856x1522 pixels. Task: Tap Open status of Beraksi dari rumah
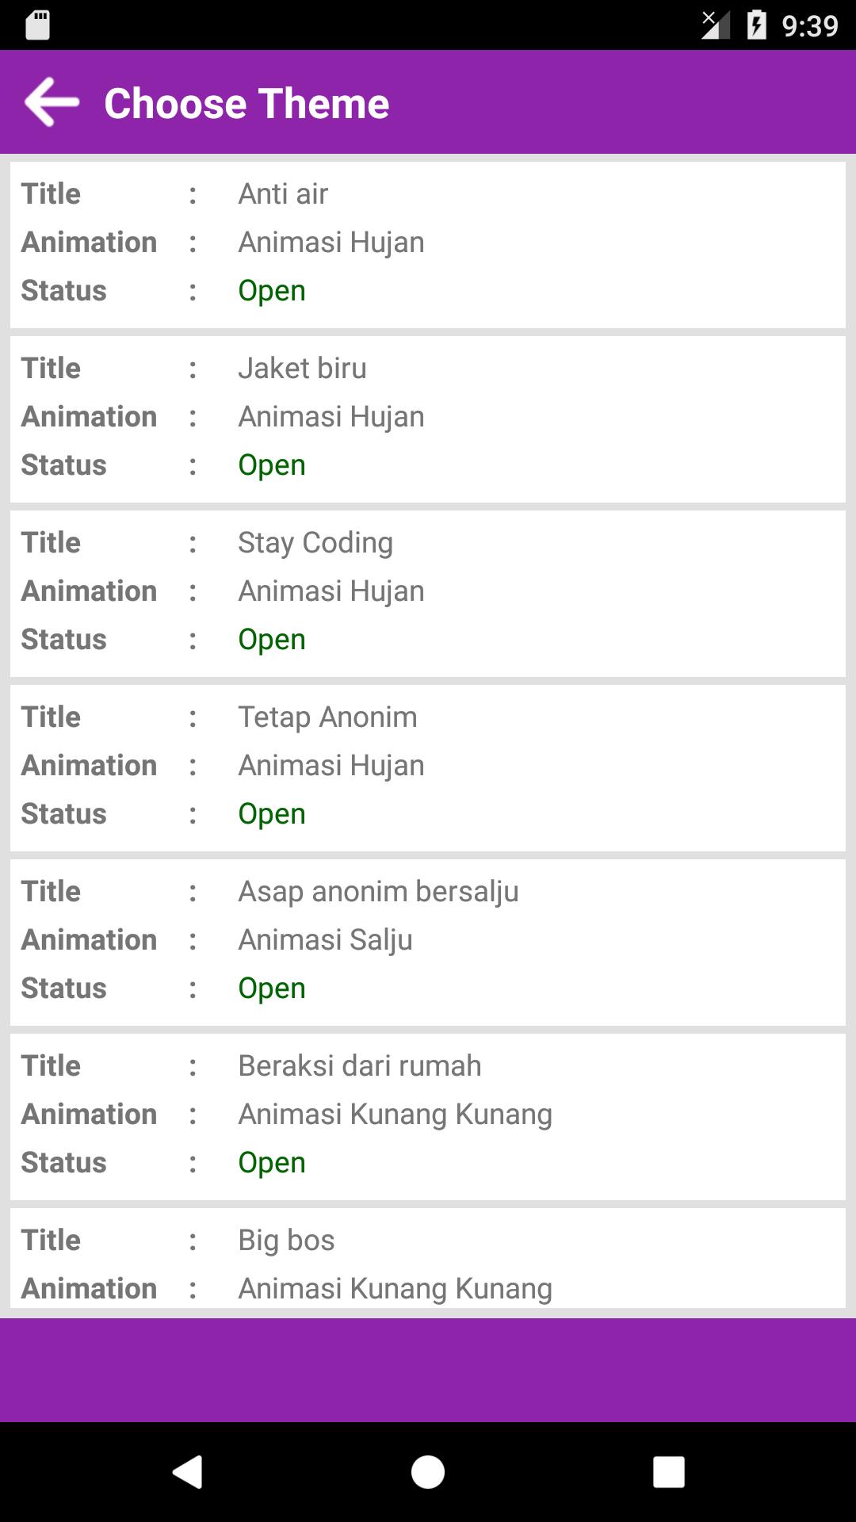point(272,1163)
